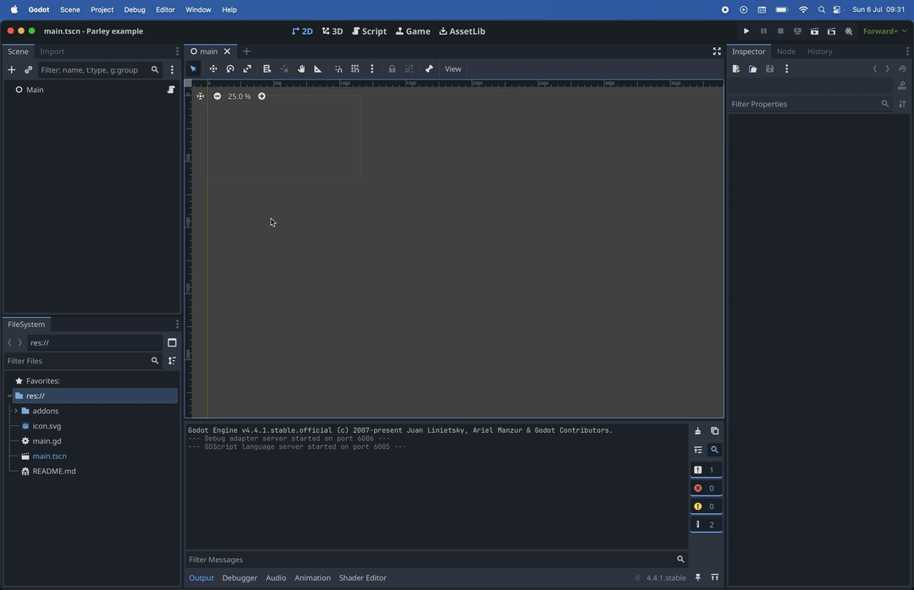
Task: Select the Move Mode tool
Action: click(213, 69)
